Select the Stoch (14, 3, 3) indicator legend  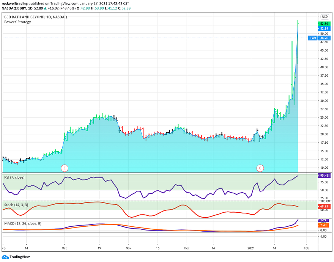pos(16,205)
